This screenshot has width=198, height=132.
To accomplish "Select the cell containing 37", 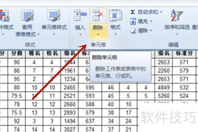I will 111,129.
